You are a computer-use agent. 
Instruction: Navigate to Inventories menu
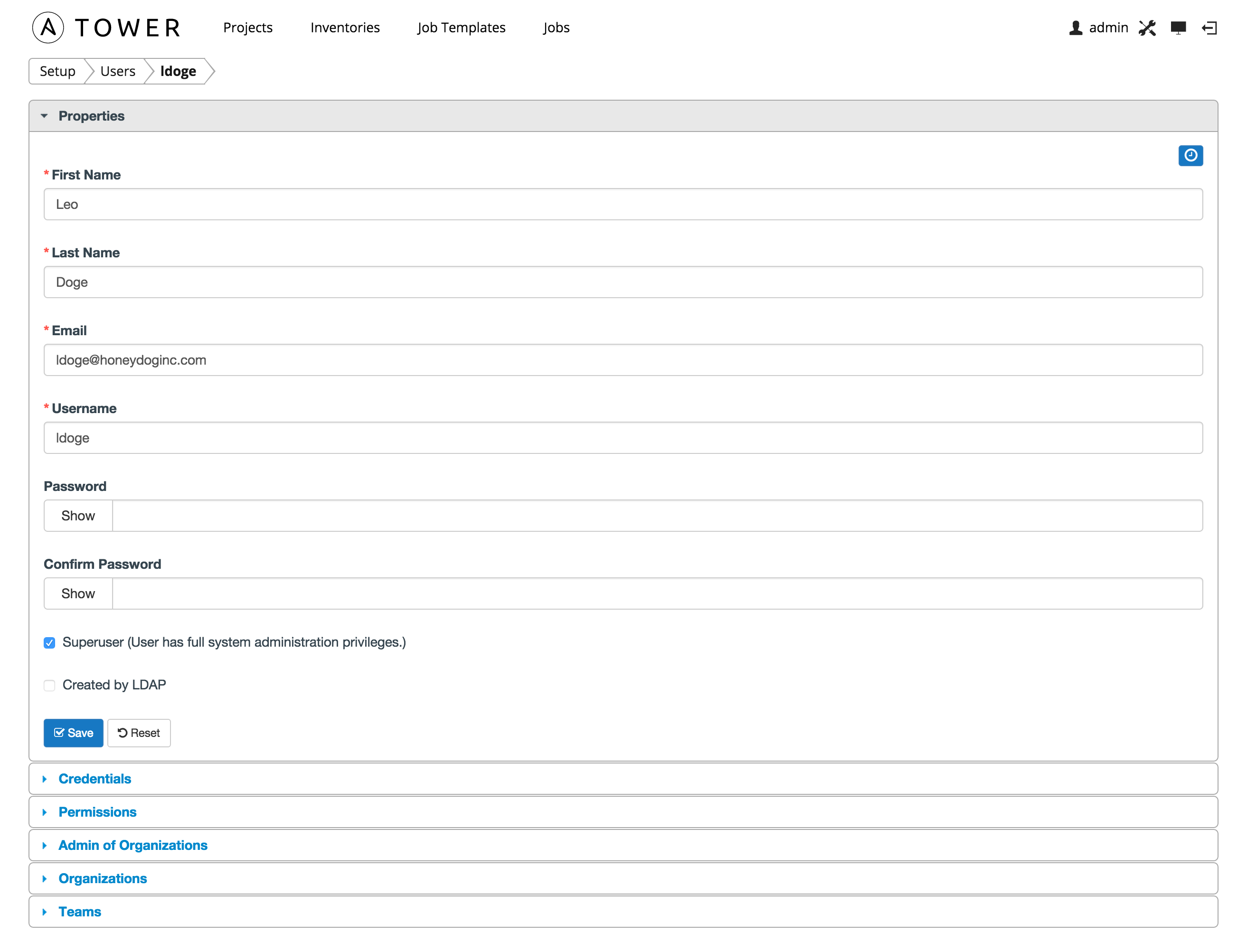344,27
